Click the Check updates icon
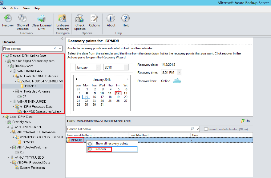This screenshot has width=271, height=178. click(x=80, y=18)
